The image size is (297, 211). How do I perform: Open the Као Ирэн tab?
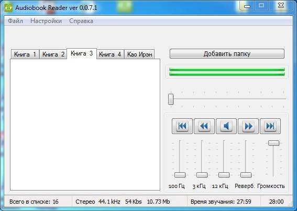[139, 54]
